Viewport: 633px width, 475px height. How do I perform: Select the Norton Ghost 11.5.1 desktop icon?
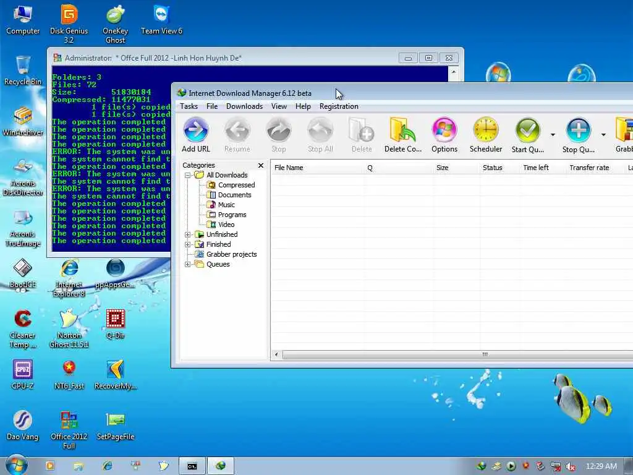pos(69,329)
